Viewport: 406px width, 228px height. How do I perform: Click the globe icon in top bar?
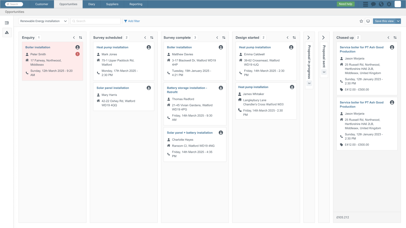(x=381, y=4)
